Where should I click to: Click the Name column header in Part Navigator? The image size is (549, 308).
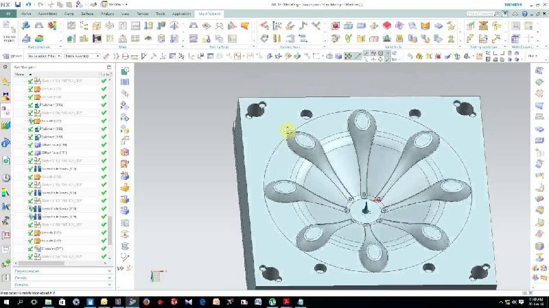pos(21,74)
